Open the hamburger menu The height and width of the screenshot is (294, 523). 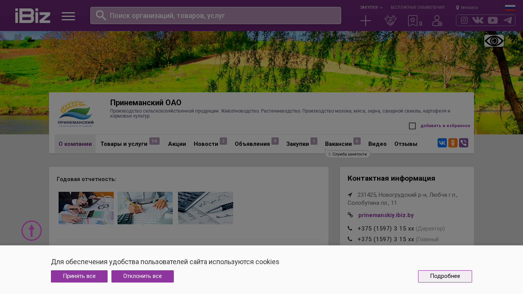pyautogui.click(x=69, y=16)
